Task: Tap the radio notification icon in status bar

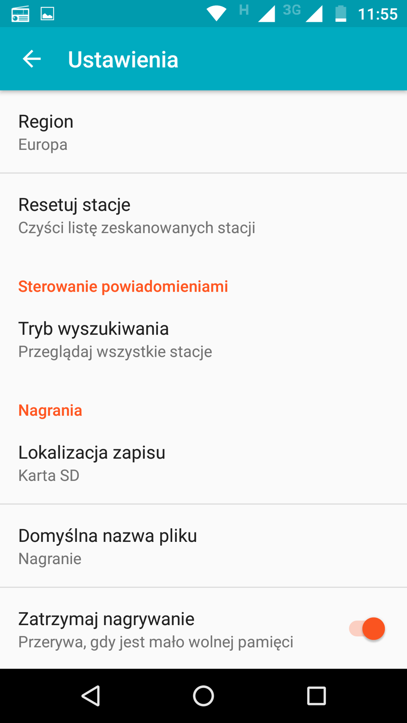Action: click(20, 14)
